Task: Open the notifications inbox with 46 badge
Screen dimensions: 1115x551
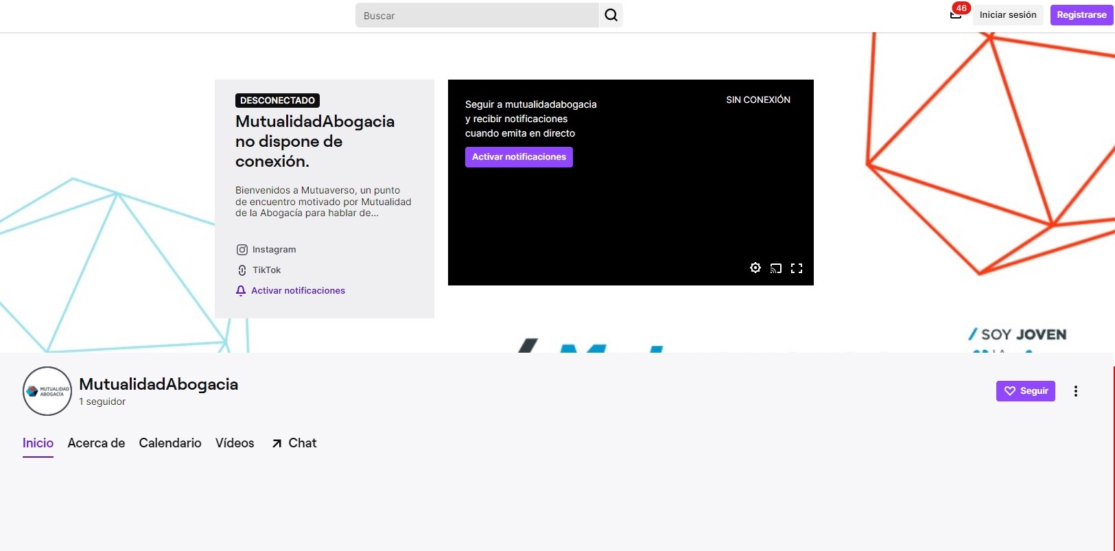Action: tap(956, 14)
